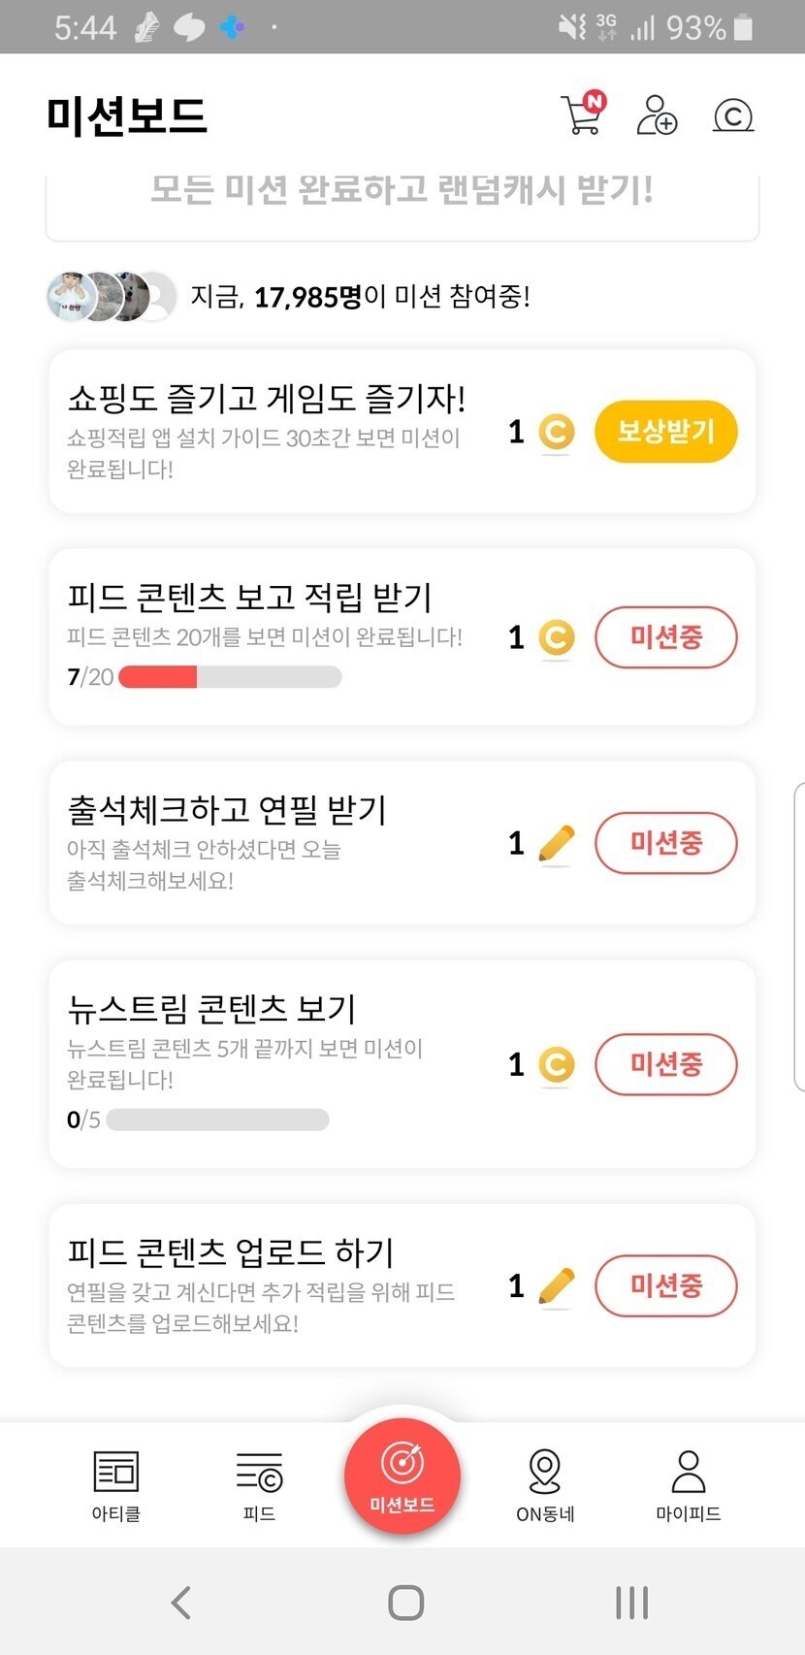Tap the participant profile avatars

111,296
